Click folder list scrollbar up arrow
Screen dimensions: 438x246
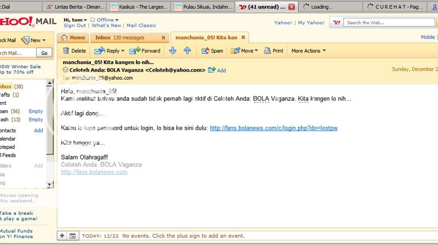click(50, 83)
